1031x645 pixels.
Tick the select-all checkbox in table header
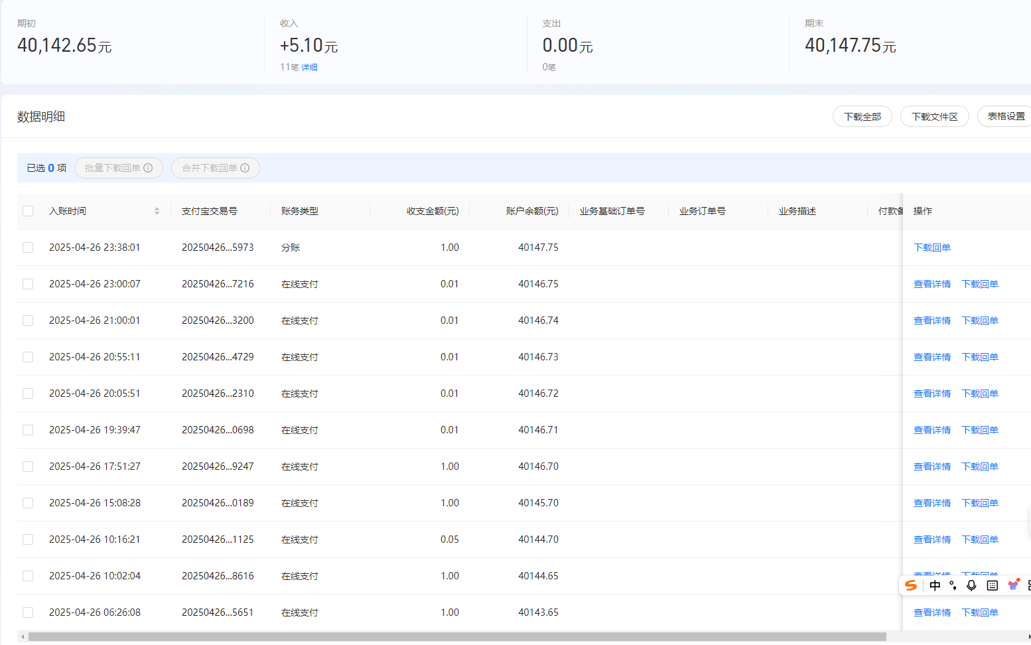tap(28, 211)
